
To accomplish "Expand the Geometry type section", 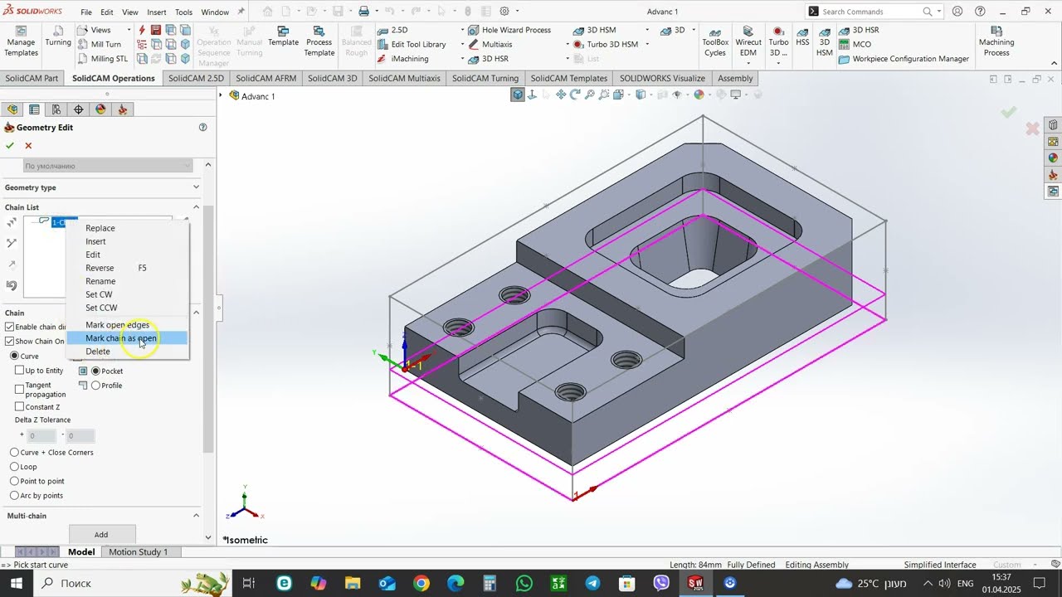I will (196, 187).
